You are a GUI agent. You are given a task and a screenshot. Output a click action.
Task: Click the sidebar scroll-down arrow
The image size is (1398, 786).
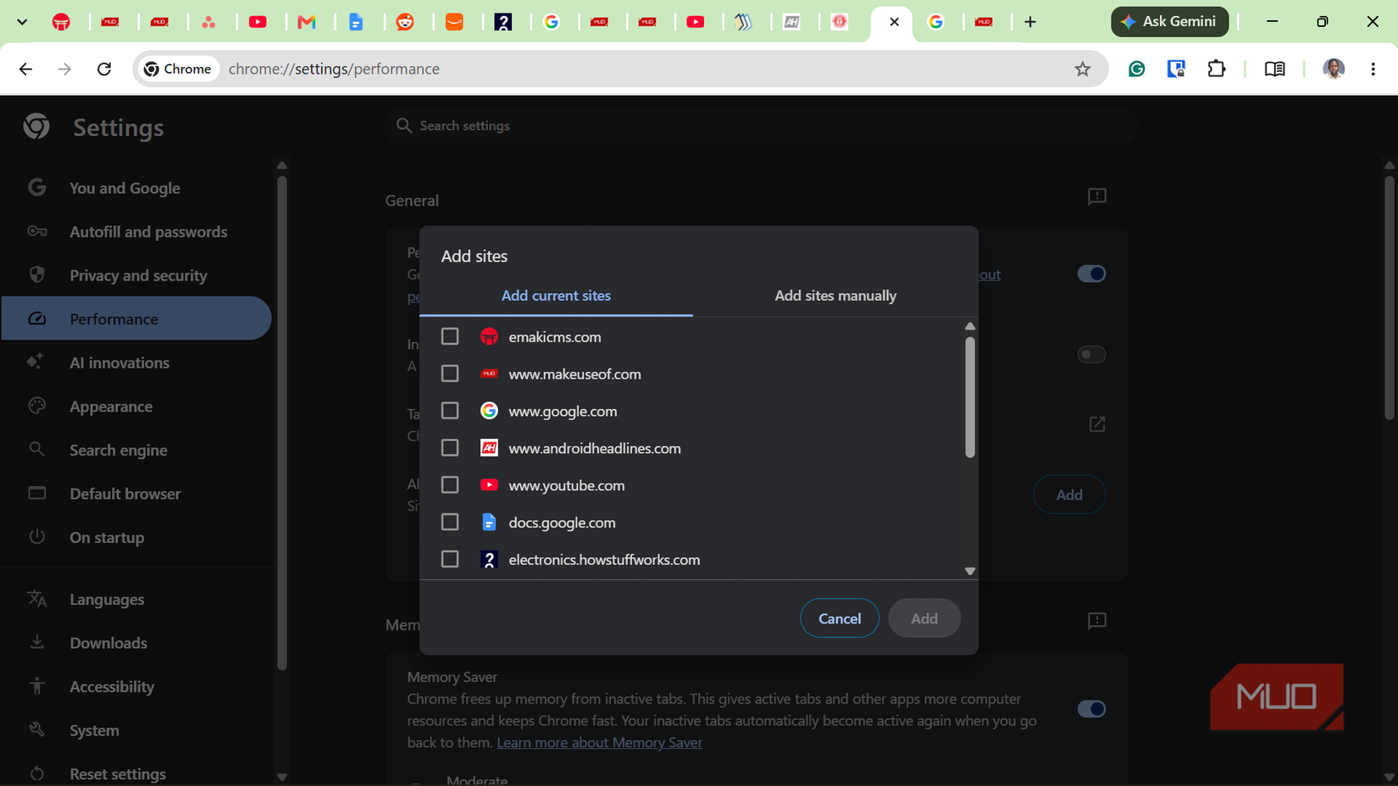click(282, 777)
